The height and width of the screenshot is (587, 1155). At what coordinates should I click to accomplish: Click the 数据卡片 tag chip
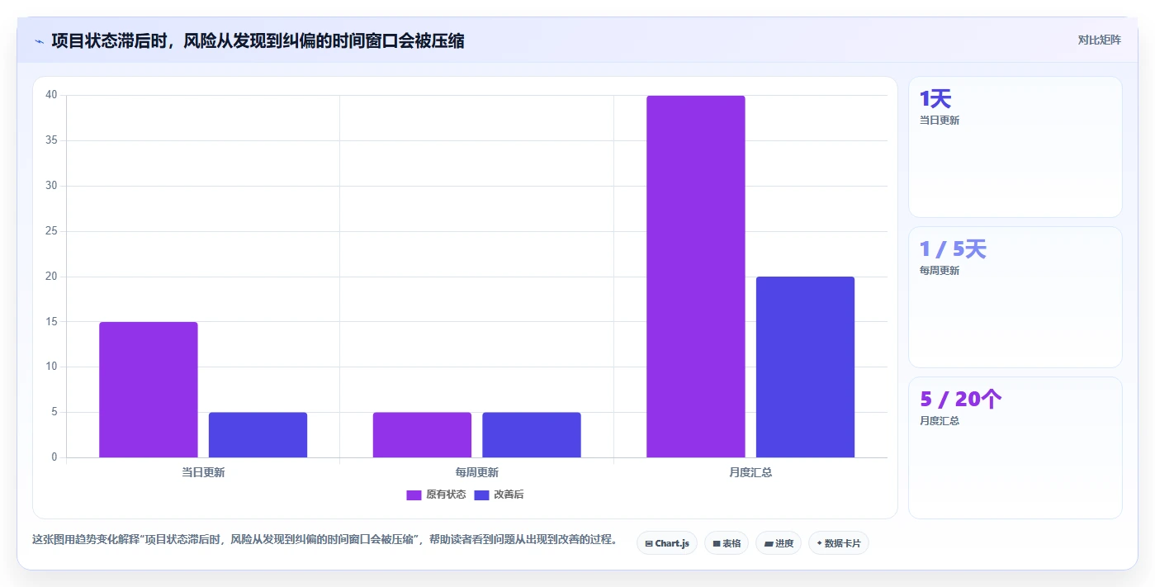tap(839, 543)
